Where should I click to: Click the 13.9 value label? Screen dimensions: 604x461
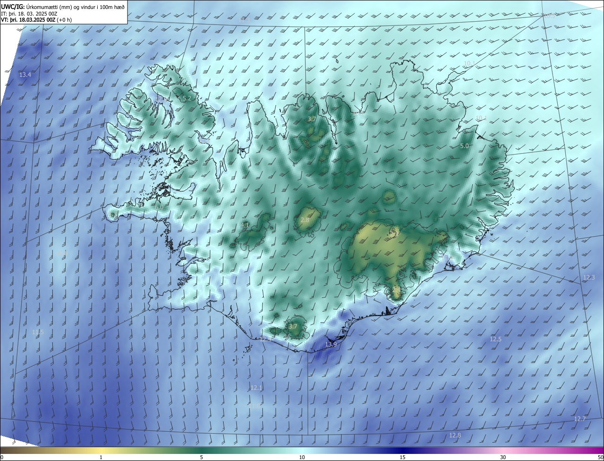click(x=331, y=345)
